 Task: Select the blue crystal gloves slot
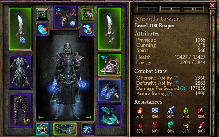[x=109, y=90]
